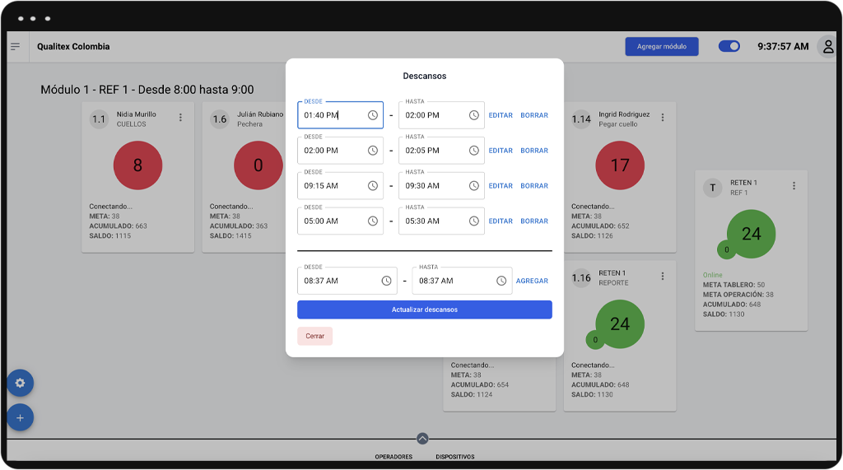This screenshot has height=470, width=843.
Task: Click BORRAR for the 02:00 PM break
Action: tap(534, 151)
